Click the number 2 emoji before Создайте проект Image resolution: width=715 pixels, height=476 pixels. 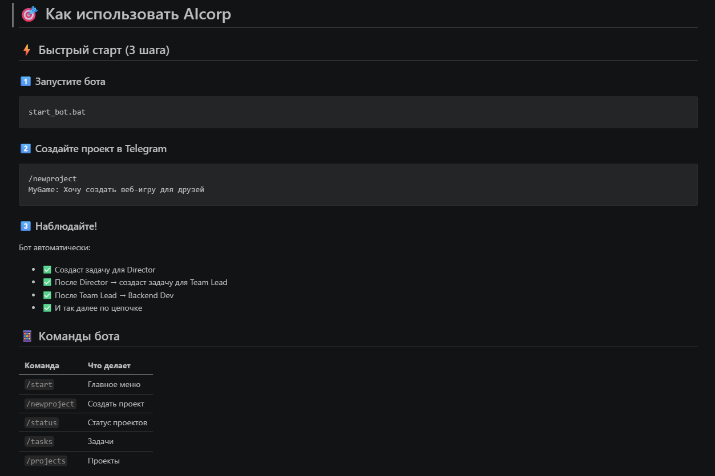(25, 149)
